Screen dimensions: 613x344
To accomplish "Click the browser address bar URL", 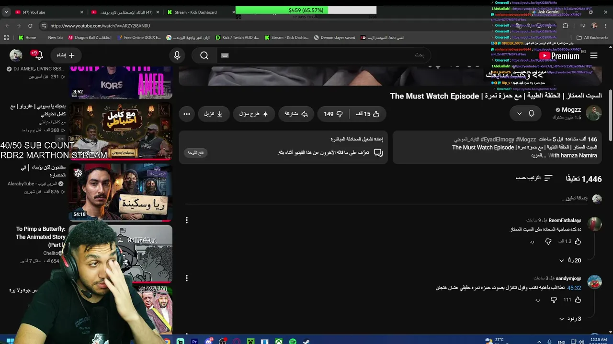I will [100, 26].
